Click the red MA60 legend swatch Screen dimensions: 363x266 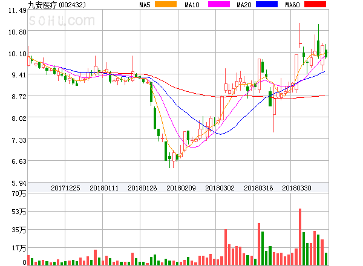315,4
